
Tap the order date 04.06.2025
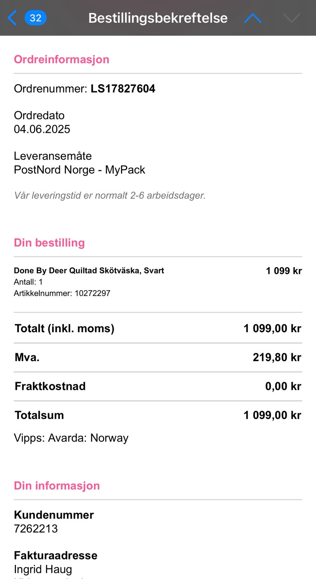(42, 129)
